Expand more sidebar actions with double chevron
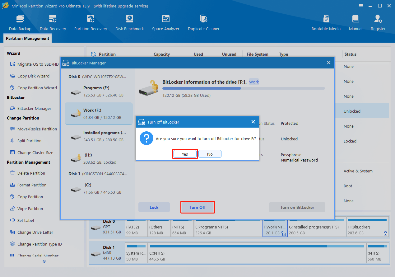Viewport: 395px width, 277px height. [44, 261]
